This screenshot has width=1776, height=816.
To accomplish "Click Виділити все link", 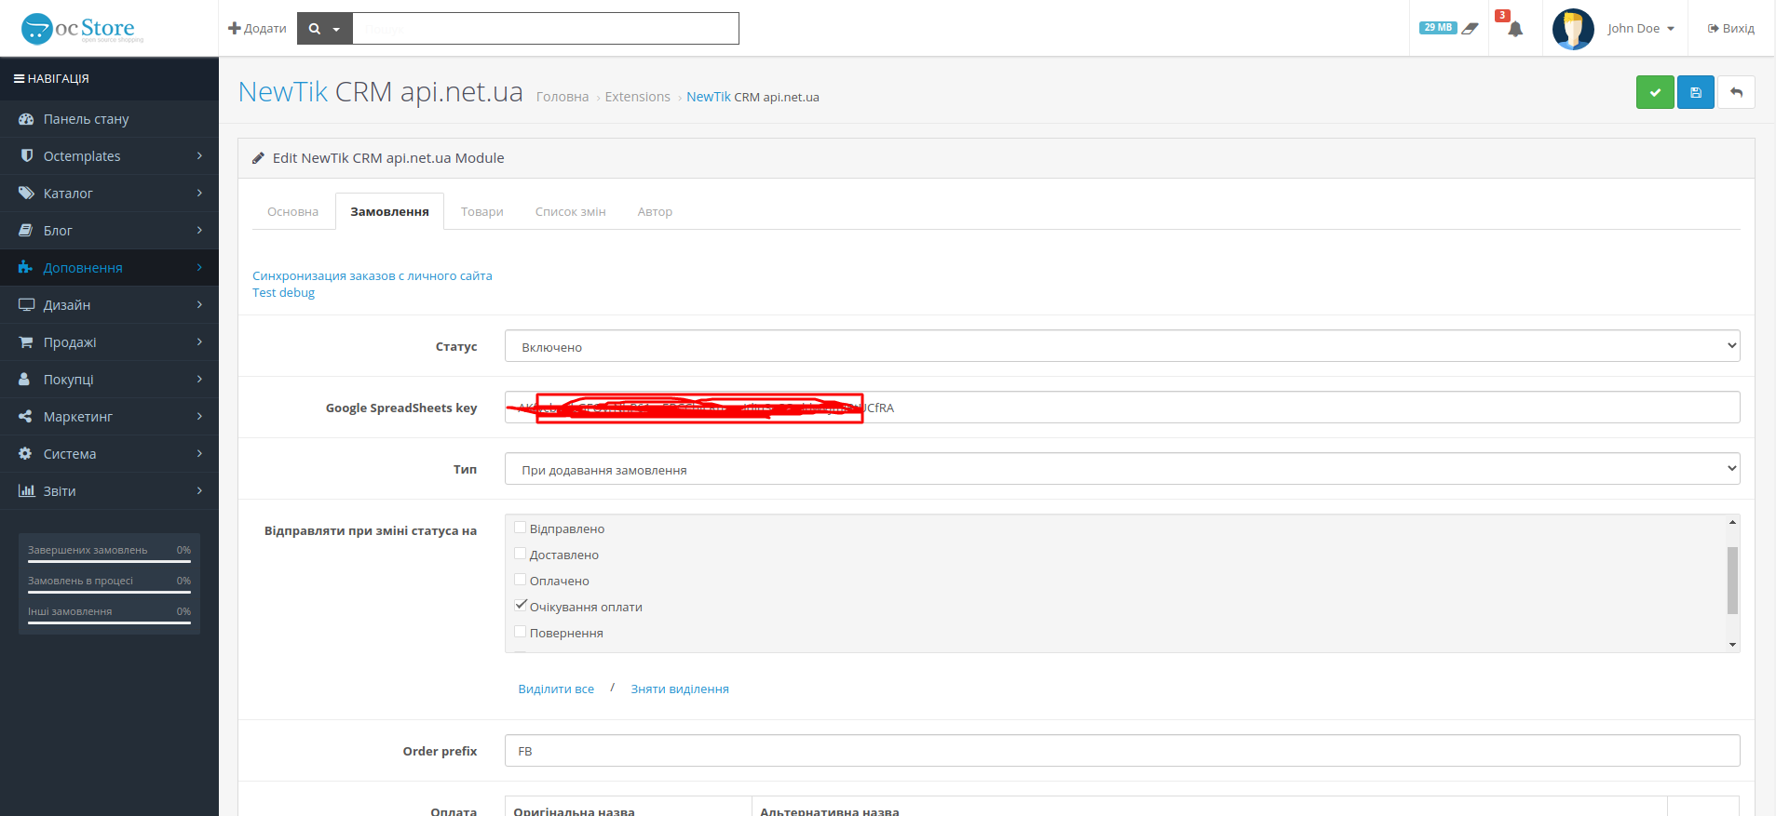I will tap(556, 689).
